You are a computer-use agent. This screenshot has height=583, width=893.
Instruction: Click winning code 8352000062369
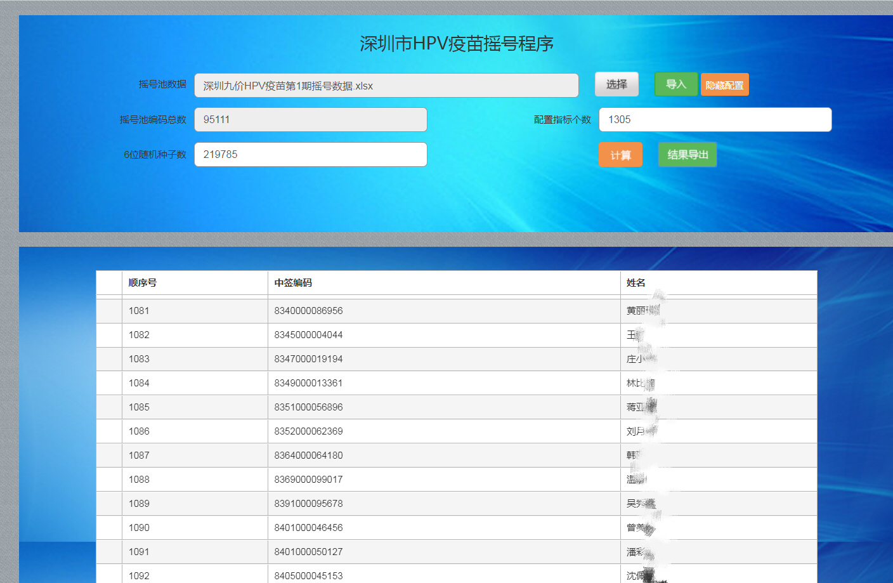coord(308,431)
